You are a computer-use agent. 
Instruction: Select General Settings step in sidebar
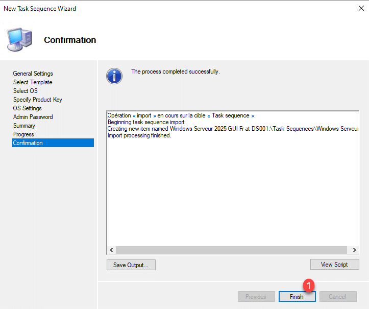[33, 74]
